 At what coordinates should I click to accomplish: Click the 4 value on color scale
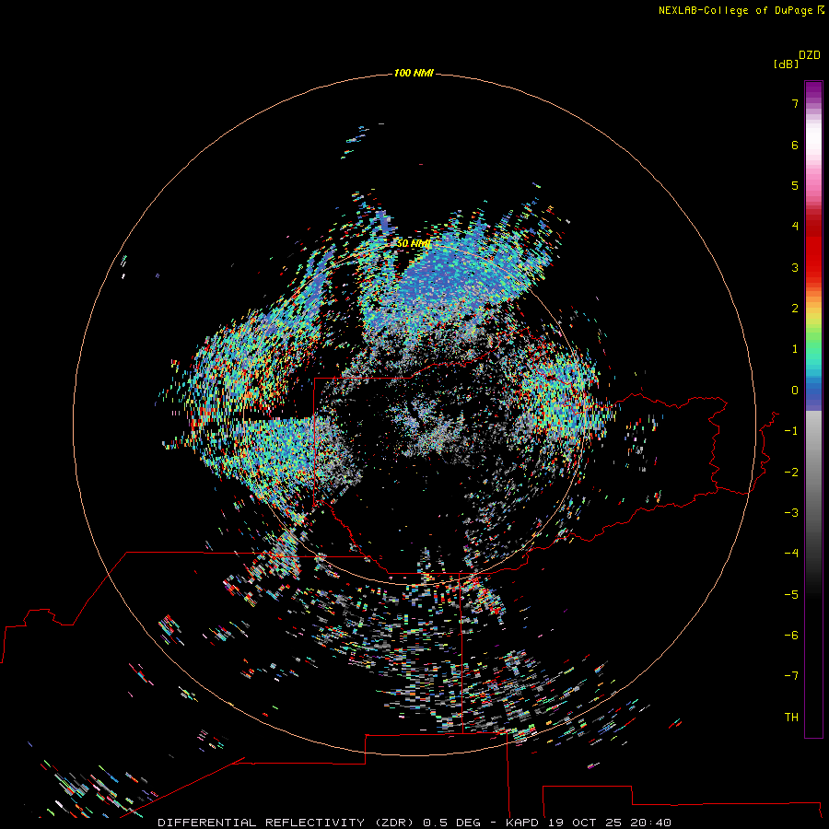pos(795,227)
